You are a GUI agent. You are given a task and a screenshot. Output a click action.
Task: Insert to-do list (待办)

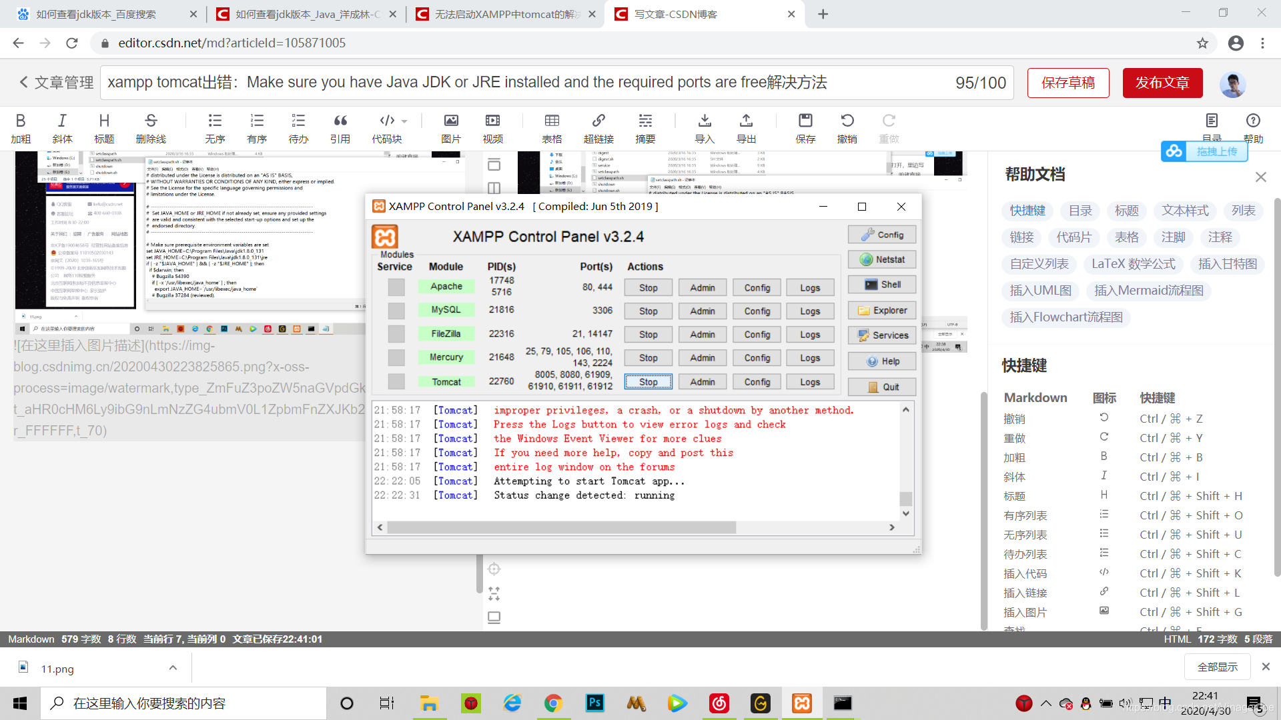click(x=298, y=128)
